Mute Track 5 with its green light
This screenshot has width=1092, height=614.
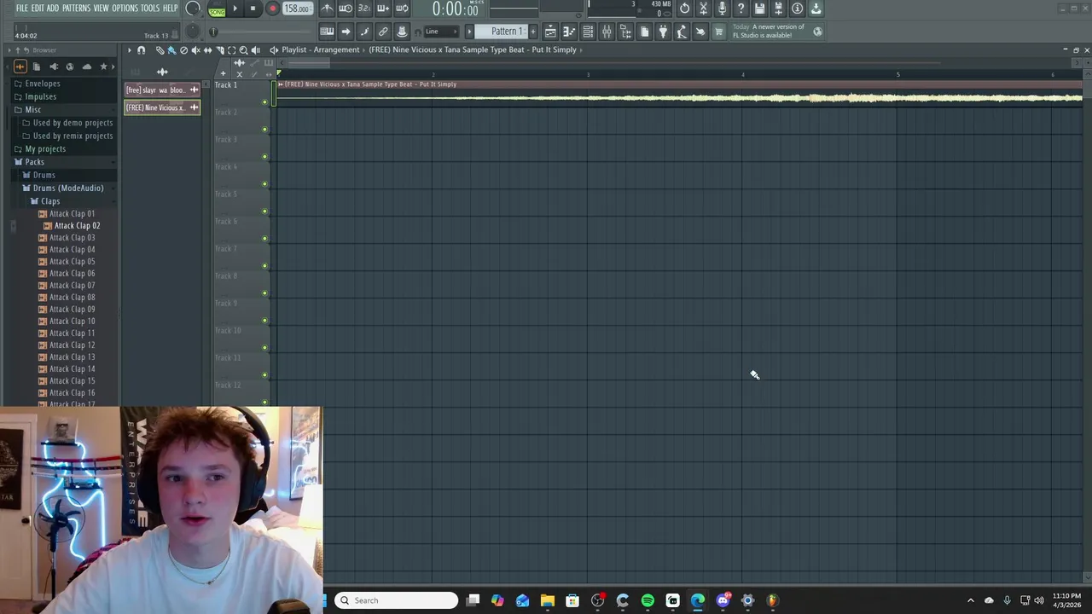point(264,211)
